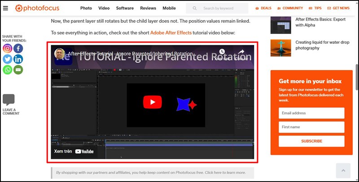Go to Photofocus logo homepage
359x182 pixels.
pos(37,8)
